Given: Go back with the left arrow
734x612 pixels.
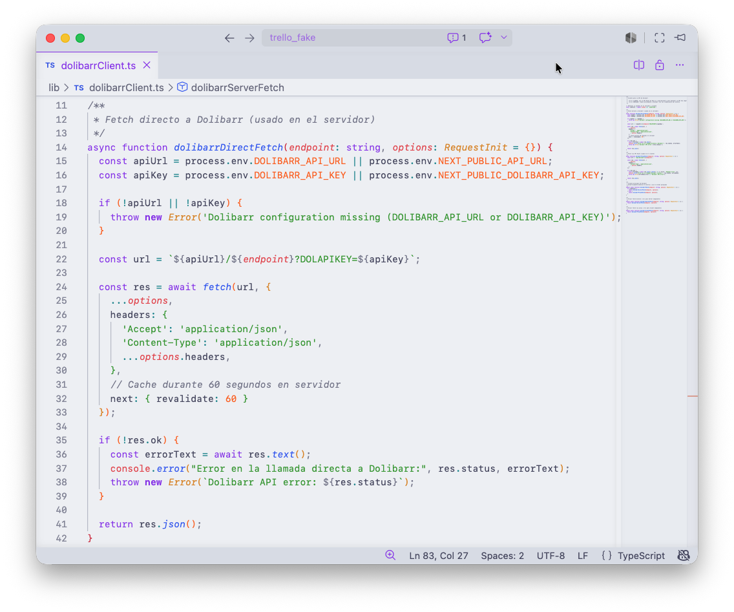Looking at the screenshot, I should click(229, 38).
